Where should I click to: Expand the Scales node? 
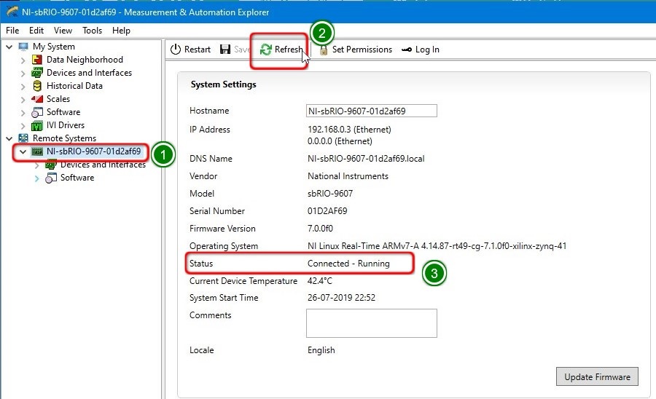click(x=23, y=100)
